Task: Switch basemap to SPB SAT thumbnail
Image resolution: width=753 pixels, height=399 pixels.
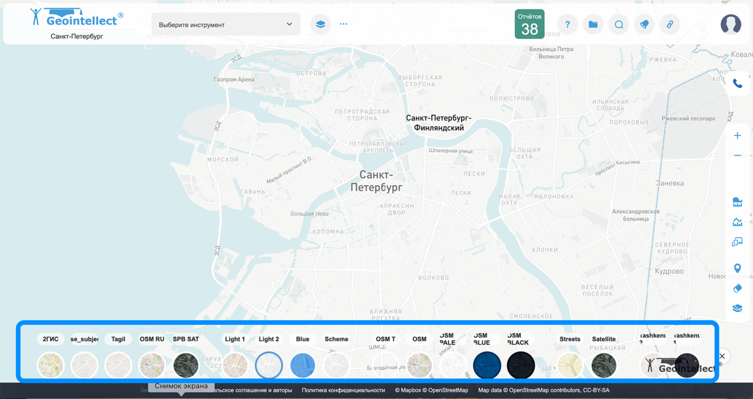Action: 186,365
